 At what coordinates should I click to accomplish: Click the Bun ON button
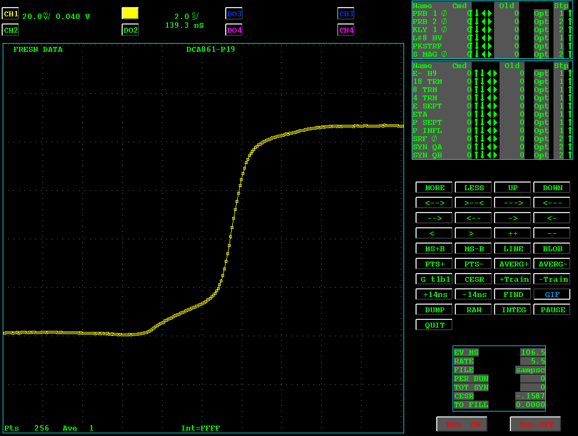tap(462, 424)
